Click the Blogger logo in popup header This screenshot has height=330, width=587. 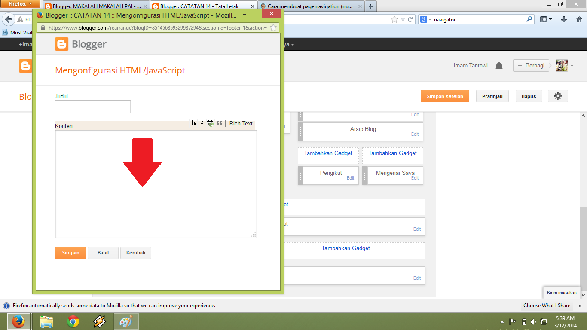click(x=81, y=44)
